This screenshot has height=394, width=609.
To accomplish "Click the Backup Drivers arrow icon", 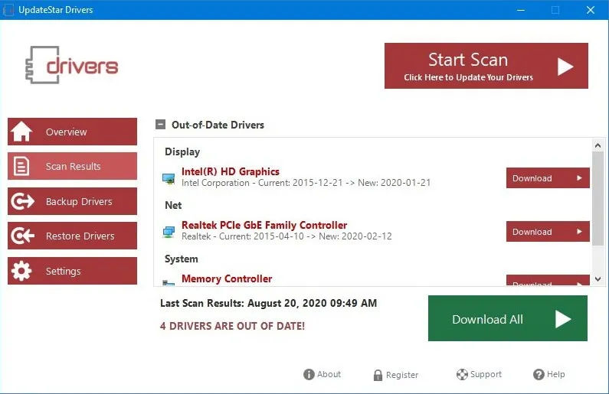I will point(22,201).
